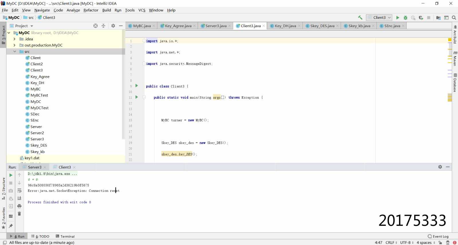Screen dimensions: 458x245
Task: Open the Refactor menu
Action: [91, 10]
